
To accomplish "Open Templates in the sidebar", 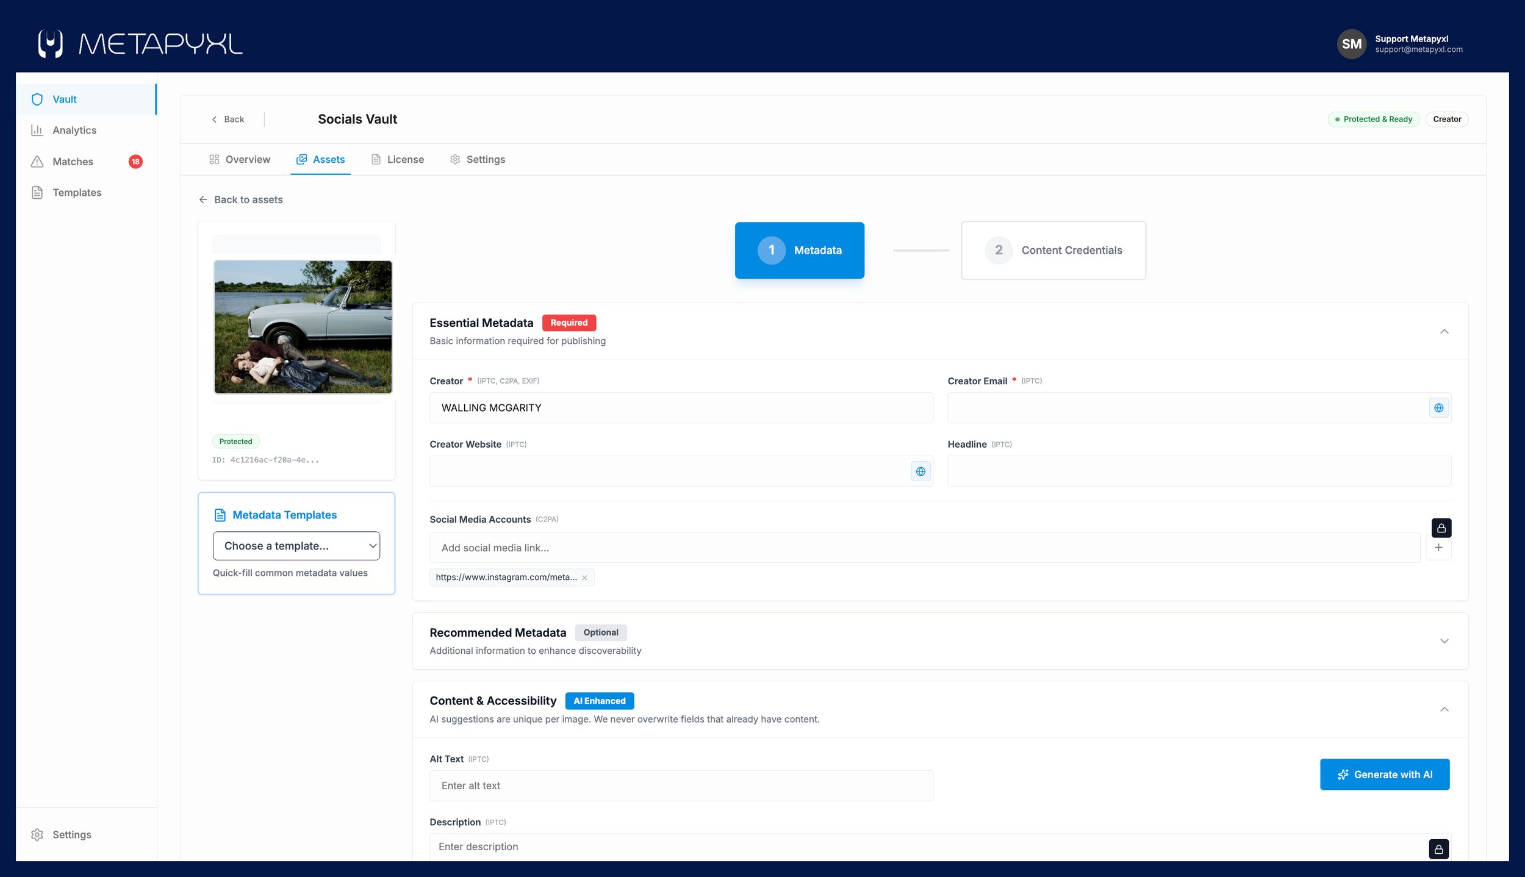I will tap(86, 193).
